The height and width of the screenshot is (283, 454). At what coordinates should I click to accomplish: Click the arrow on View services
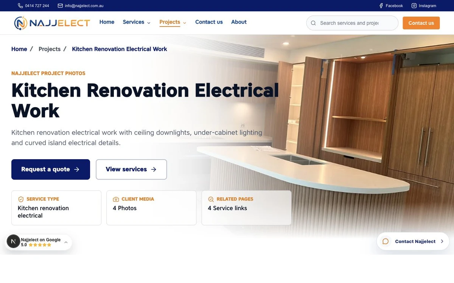[x=154, y=169]
